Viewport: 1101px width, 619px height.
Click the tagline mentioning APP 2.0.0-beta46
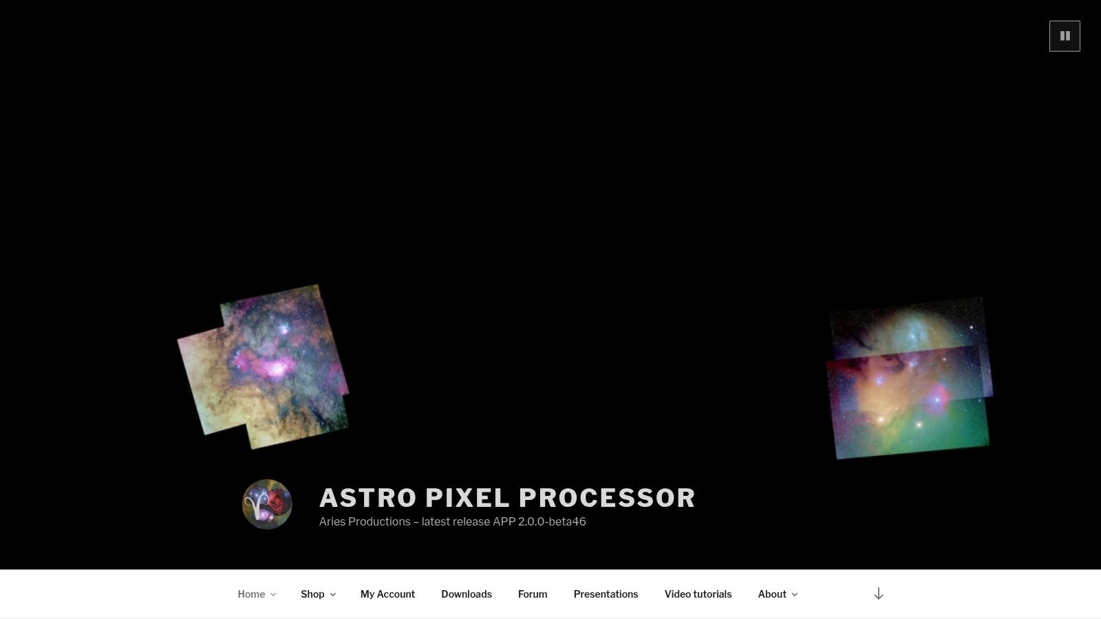(x=452, y=521)
